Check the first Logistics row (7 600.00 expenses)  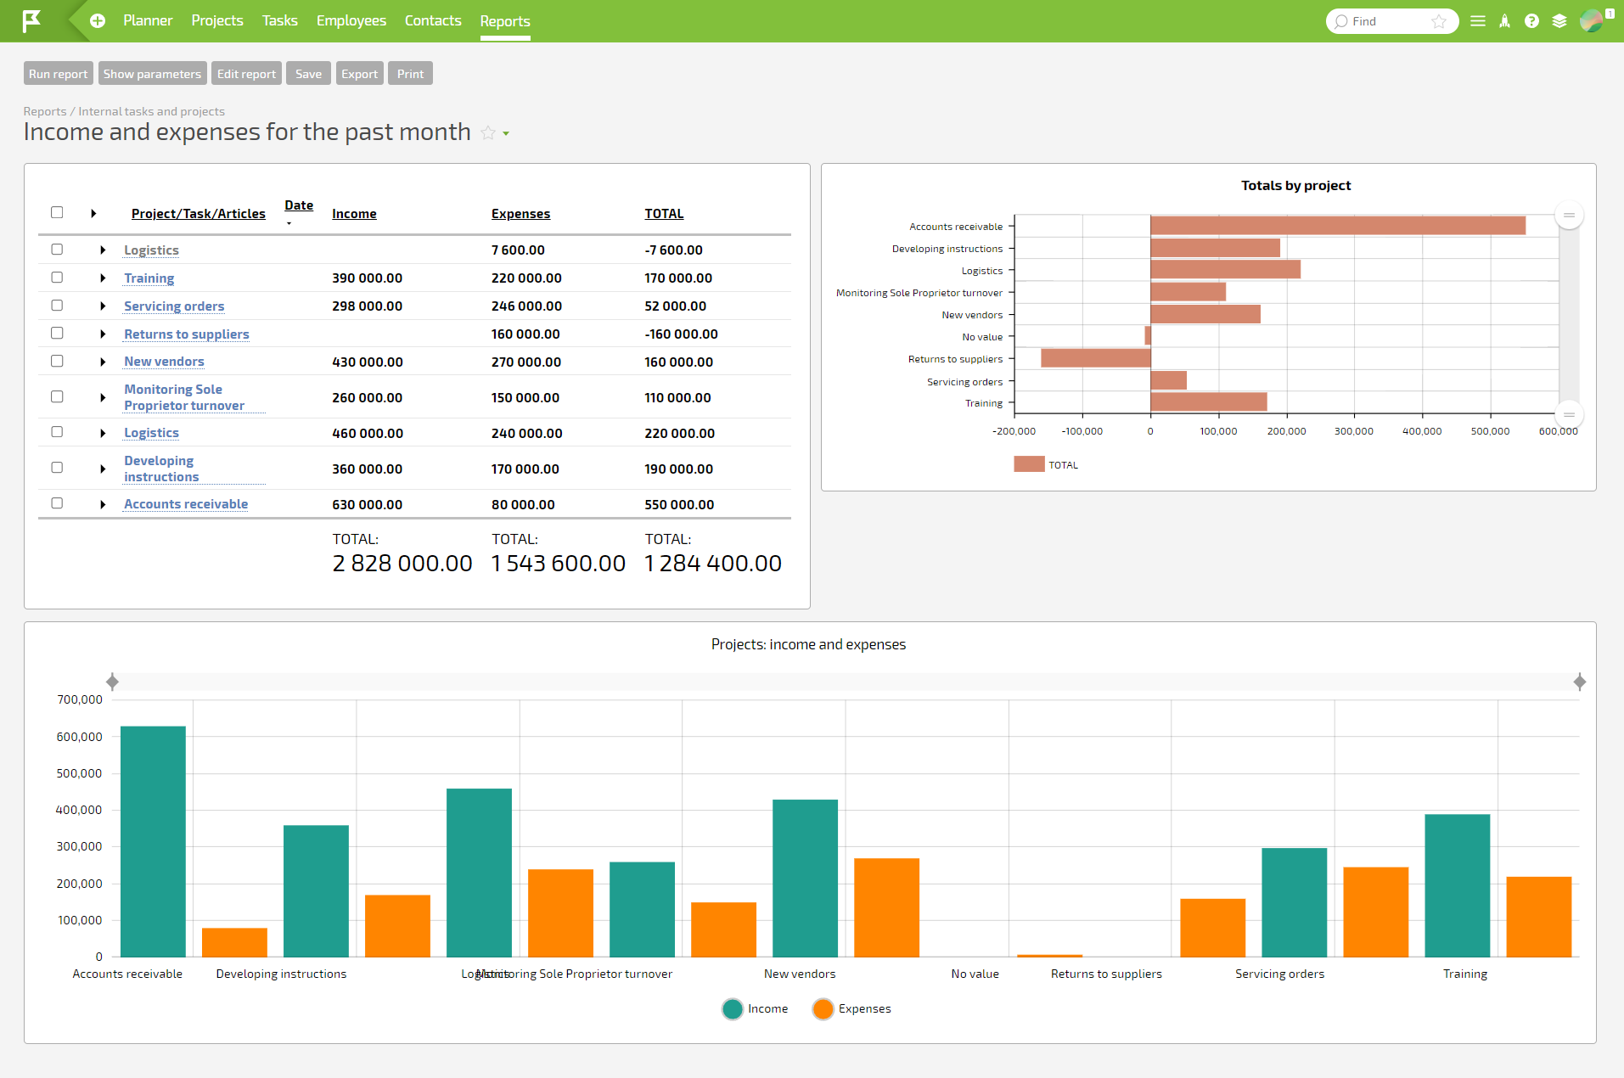tap(57, 249)
